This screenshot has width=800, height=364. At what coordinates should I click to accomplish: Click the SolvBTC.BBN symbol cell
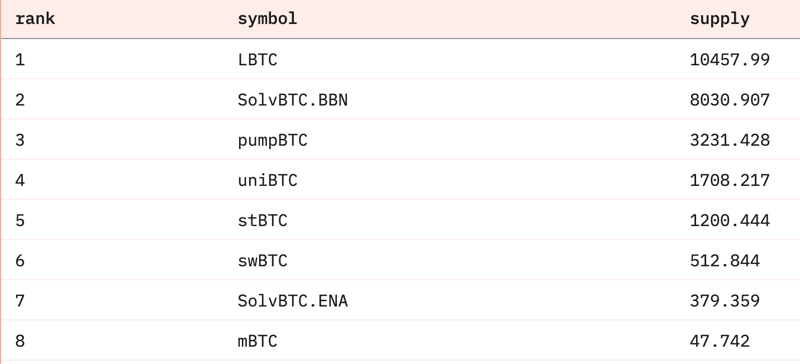coord(293,100)
